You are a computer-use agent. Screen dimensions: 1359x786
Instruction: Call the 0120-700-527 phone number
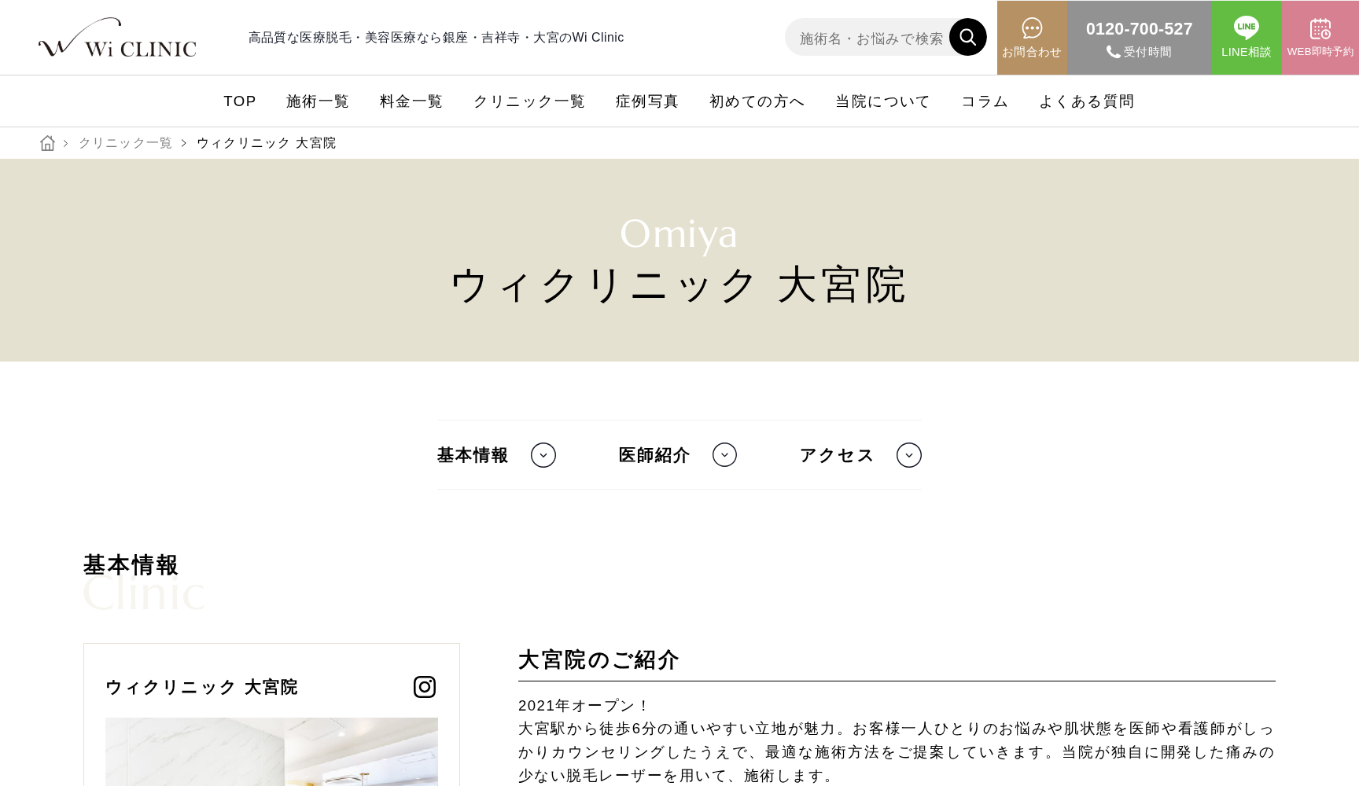coord(1139,28)
